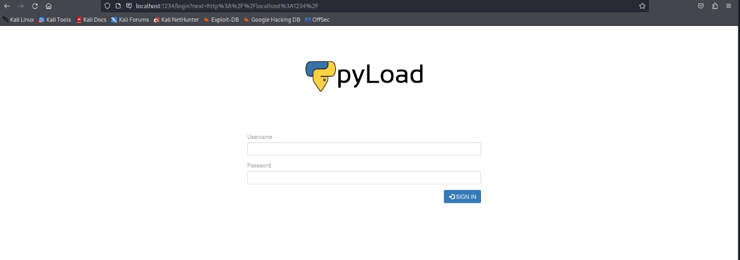This screenshot has width=740, height=260.
Task: Open the Kali Linux bookmark
Action: pos(18,20)
